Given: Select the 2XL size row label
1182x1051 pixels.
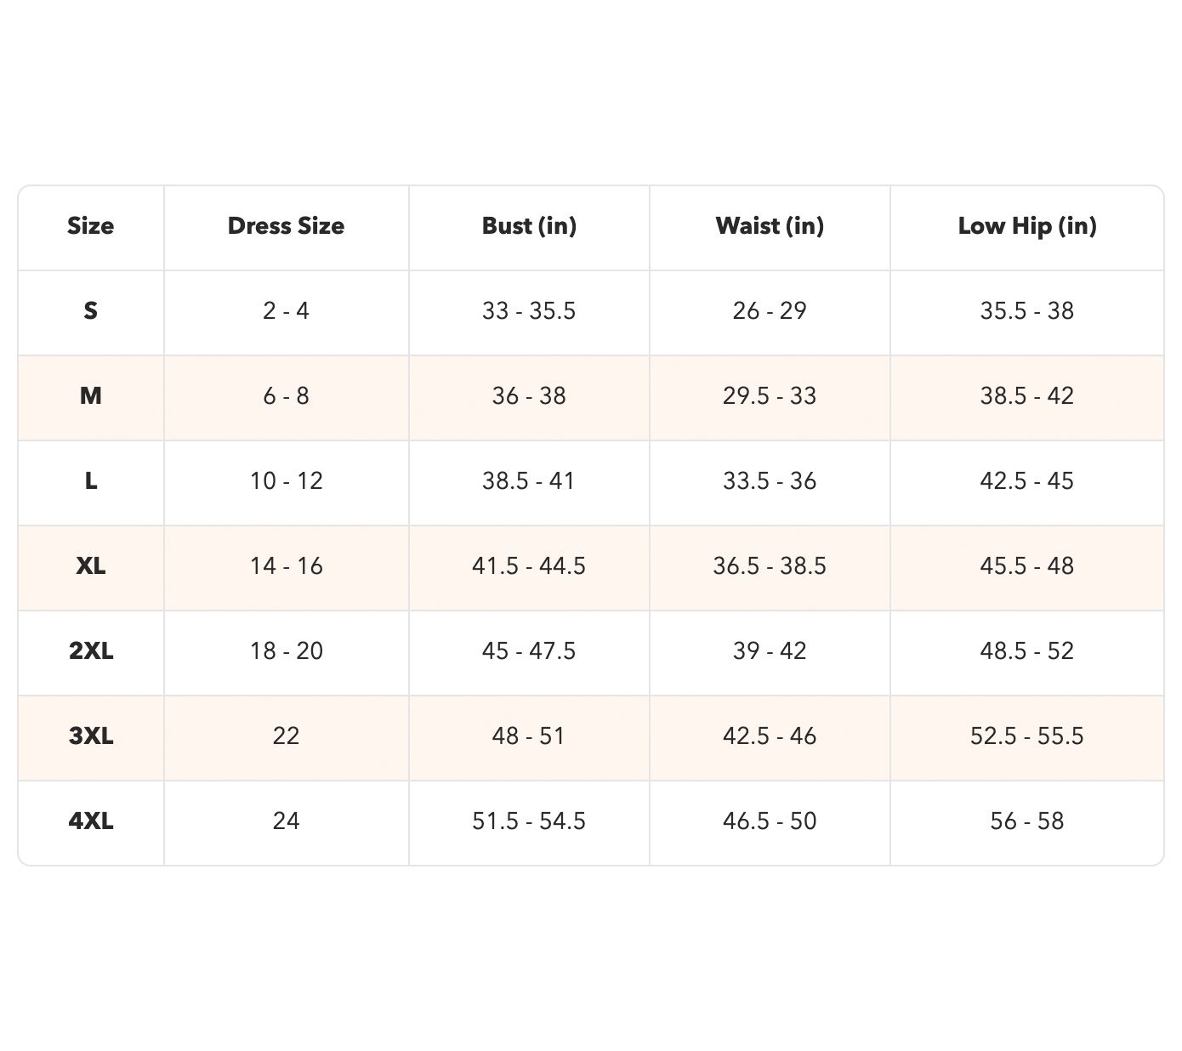Looking at the screenshot, I should (90, 651).
